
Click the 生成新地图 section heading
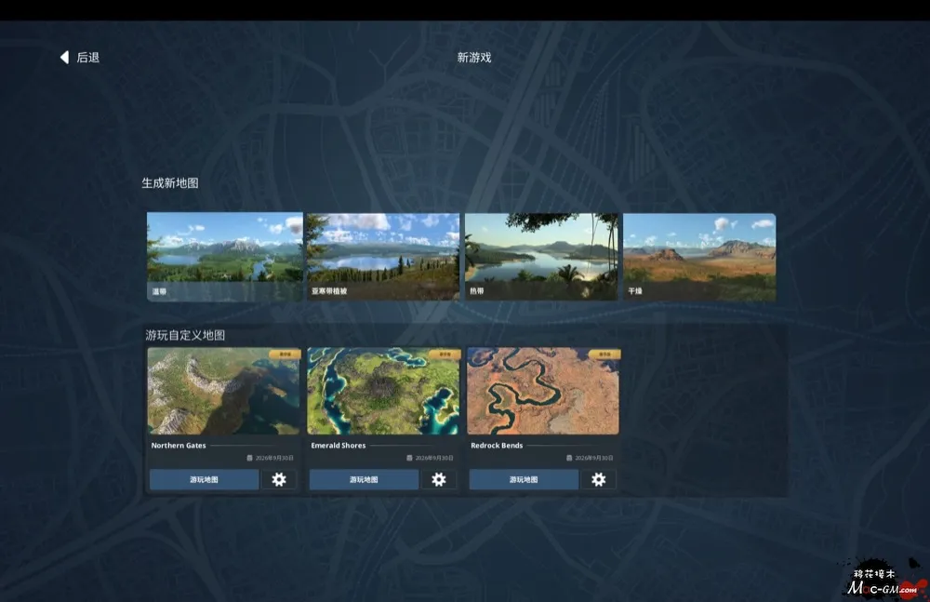tap(170, 183)
